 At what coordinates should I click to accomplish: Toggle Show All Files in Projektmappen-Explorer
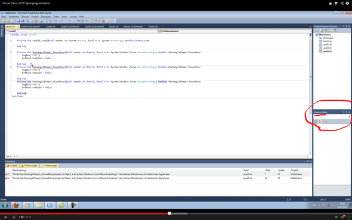pyautogui.click(x=321, y=30)
